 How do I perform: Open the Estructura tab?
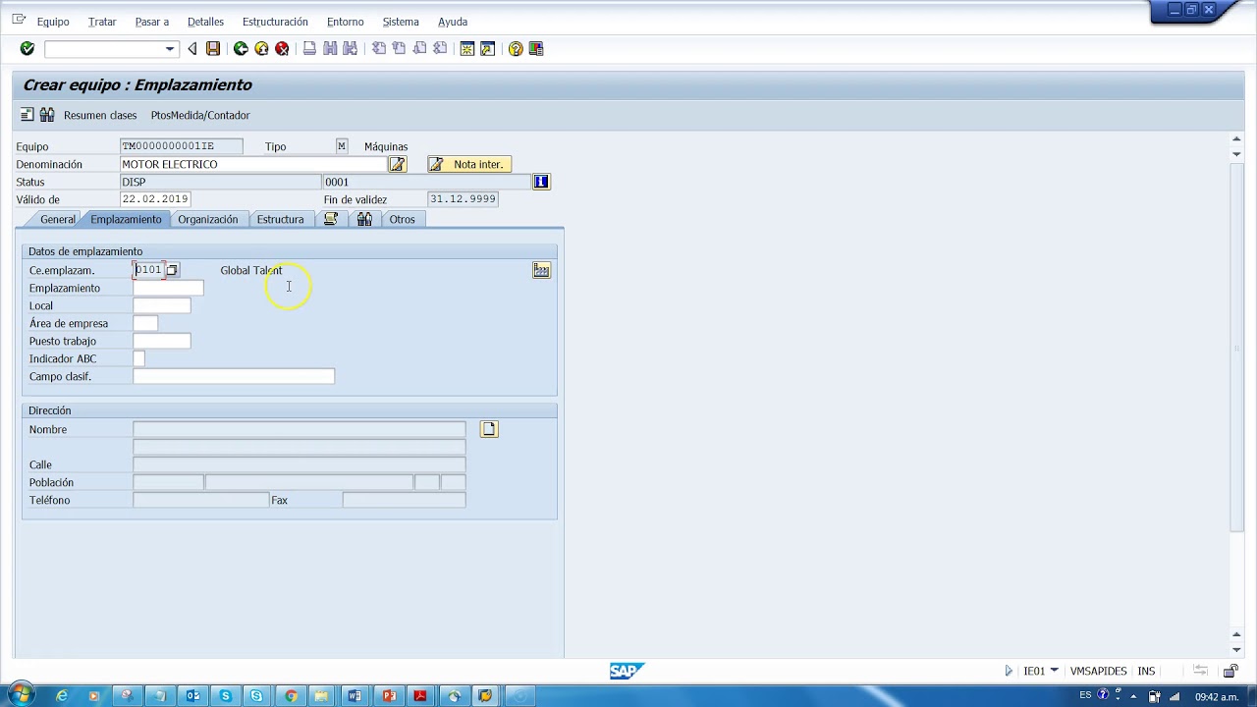(x=280, y=219)
